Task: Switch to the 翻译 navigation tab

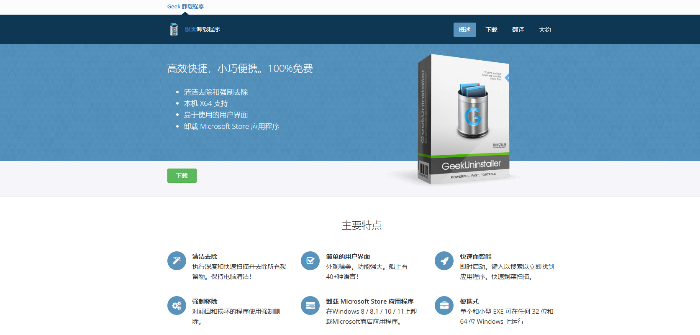Action: [518, 30]
